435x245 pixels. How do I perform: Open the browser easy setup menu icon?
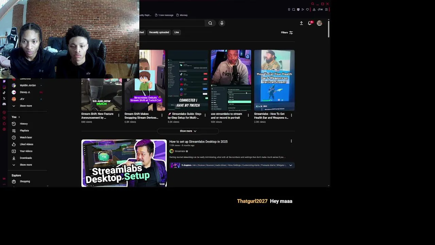click(326, 9)
